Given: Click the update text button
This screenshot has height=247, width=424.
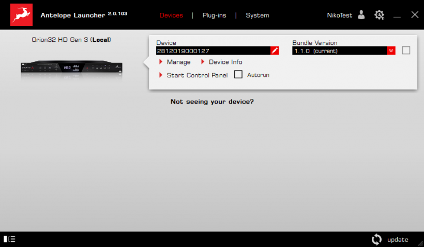Looking at the screenshot, I should pos(398,239).
